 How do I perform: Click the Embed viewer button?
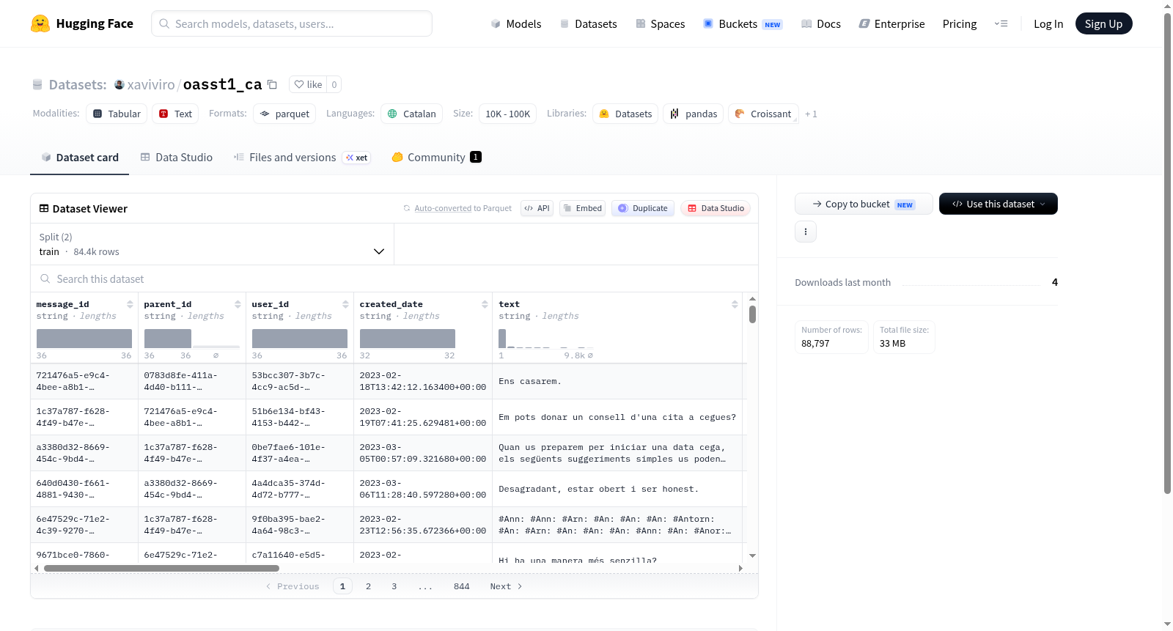coord(582,208)
